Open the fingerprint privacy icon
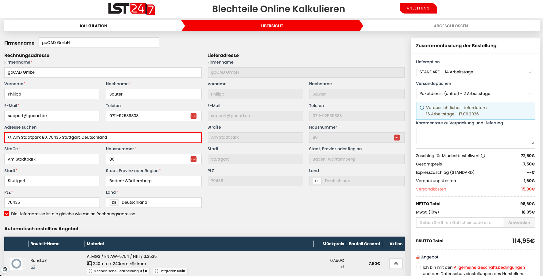This screenshot has height=276, width=543. click(5, 270)
